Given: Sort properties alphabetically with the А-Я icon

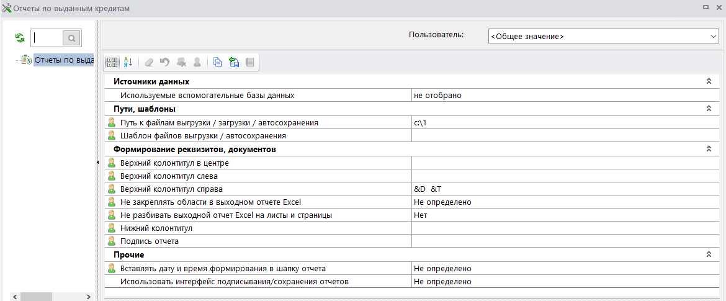Looking at the screenshot, I should (x=128, y=62).
